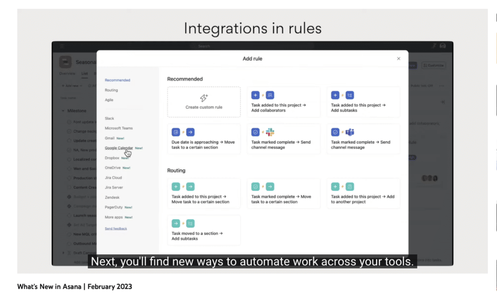Open the hamburger menu in the background Asana window

[62, 46]
